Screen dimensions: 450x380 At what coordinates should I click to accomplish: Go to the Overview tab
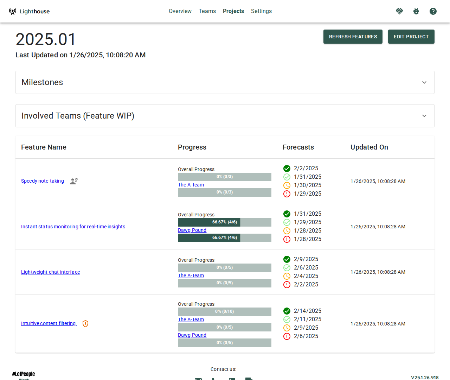[x=180, y=11]
